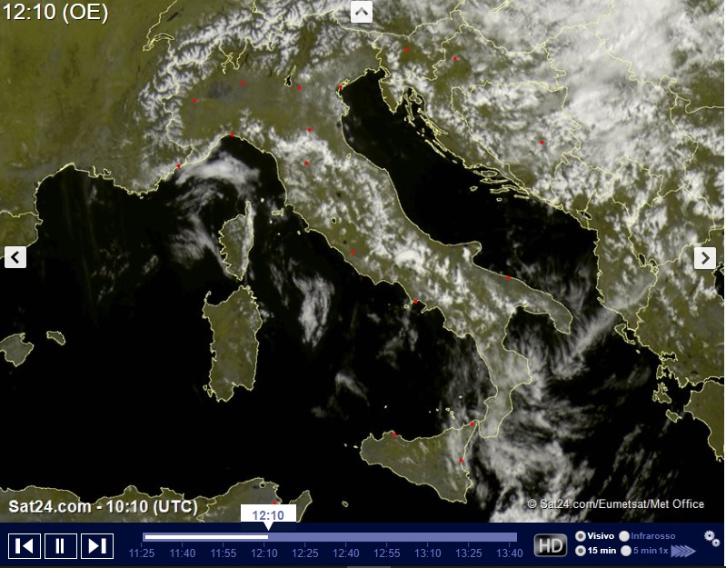Click the 1x playback speed label
Image resolution: width=726 pixels, height=568 pixels.
pos(663,551)
